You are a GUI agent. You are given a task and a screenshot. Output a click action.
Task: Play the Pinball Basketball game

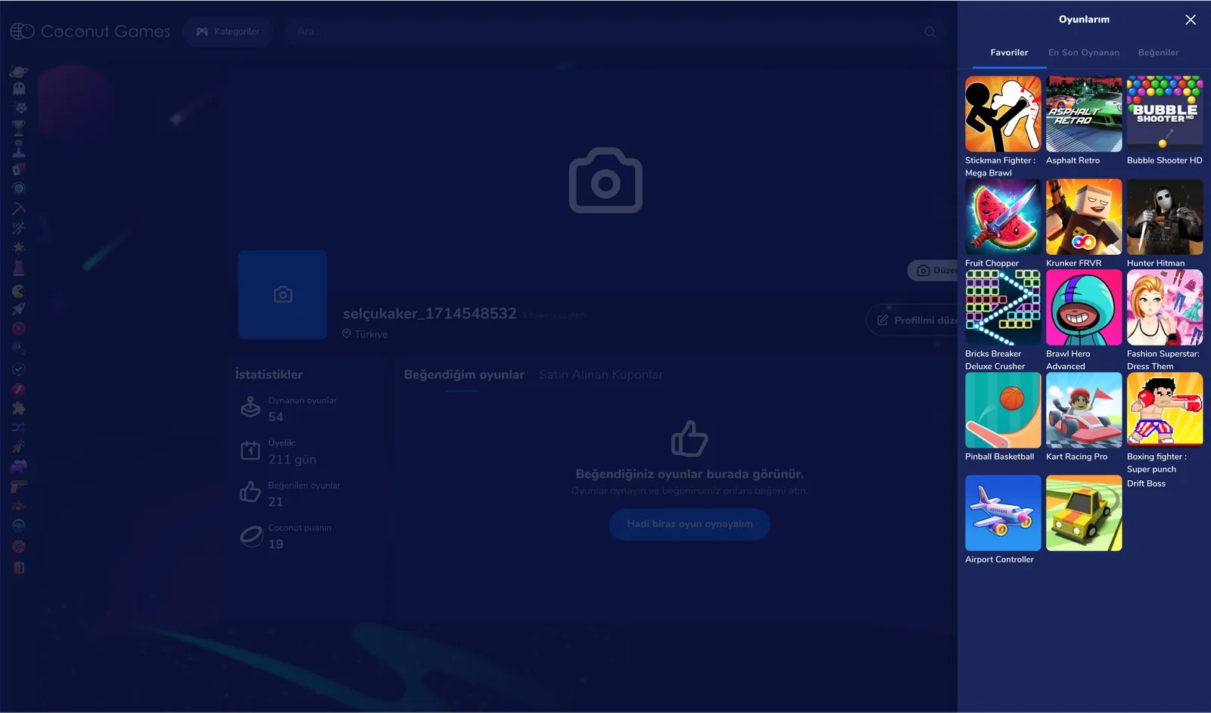tap(1003, 411)
